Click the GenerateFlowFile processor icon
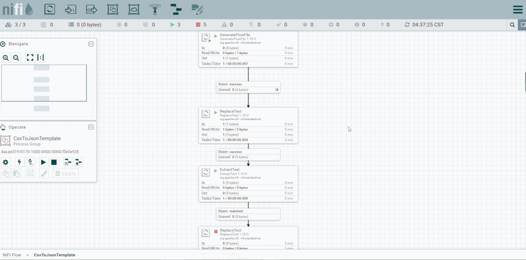 click(x=206, y=37)
